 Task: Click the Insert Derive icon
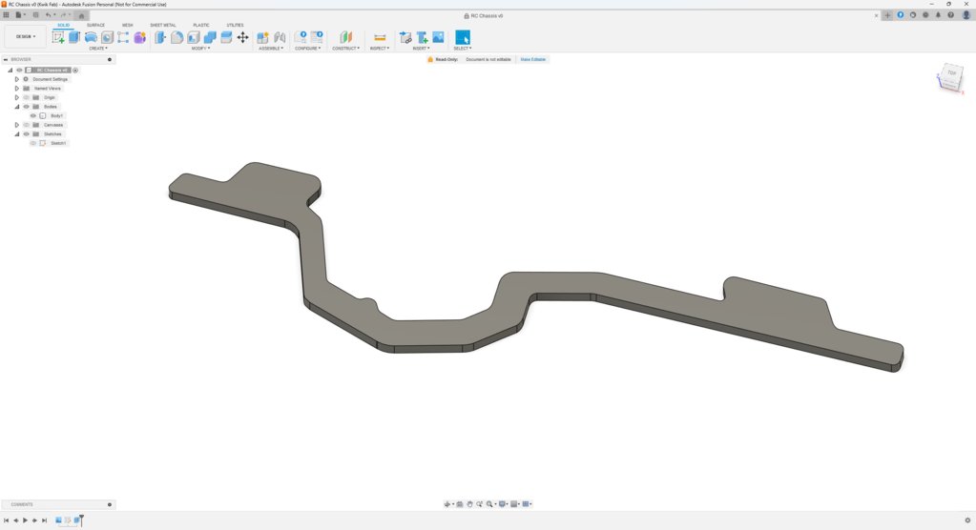tap(405, 37)
